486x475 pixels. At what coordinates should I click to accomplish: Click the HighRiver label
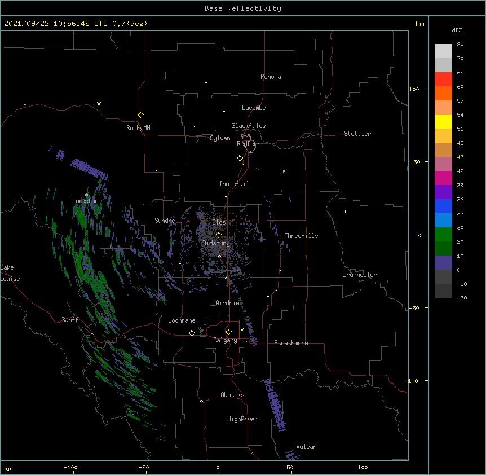tap(242, 419)
